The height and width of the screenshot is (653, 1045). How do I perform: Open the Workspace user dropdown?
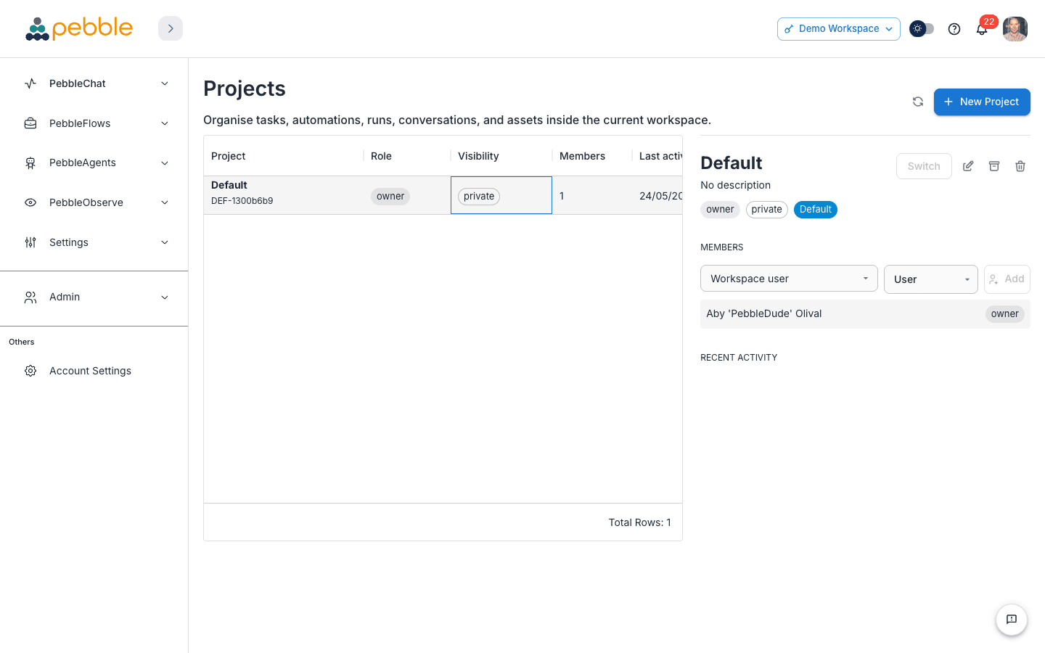[x=789, y=279]
